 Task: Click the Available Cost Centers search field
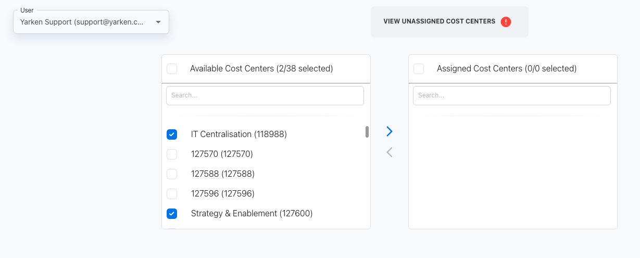[265, 96]
